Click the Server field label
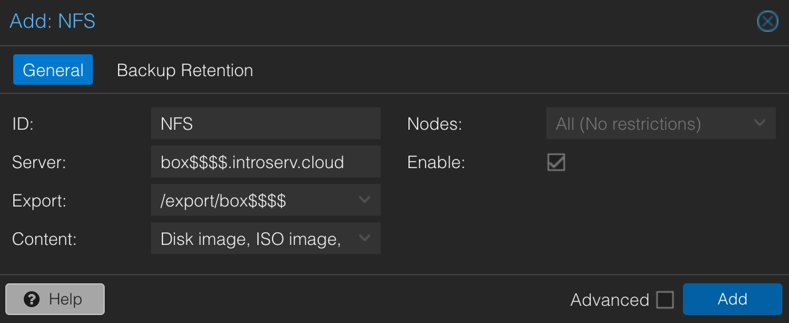This screenshot has width=789, height=323. coord(38,163)
